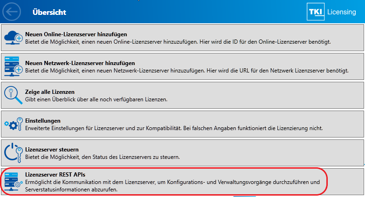Open Neuen Online-Lizenzserver hinzufügen
Image resolution: width=365 pixels, height=197 pixels.
tap(182, 38)
